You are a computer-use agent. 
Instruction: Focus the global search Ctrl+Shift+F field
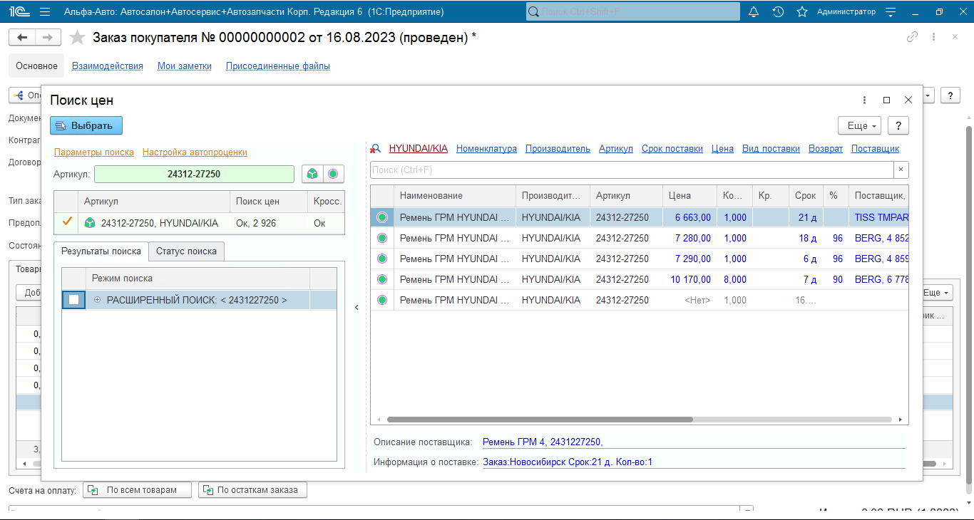point(633,12)
